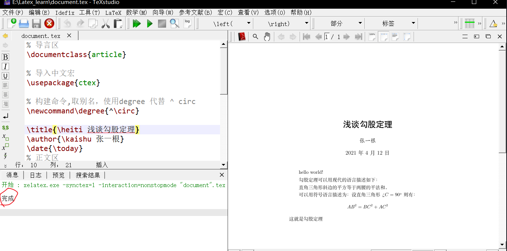Insert inline math mode with $$ icon
Viewport: 507px width, 251px height.
coord(5,127)
